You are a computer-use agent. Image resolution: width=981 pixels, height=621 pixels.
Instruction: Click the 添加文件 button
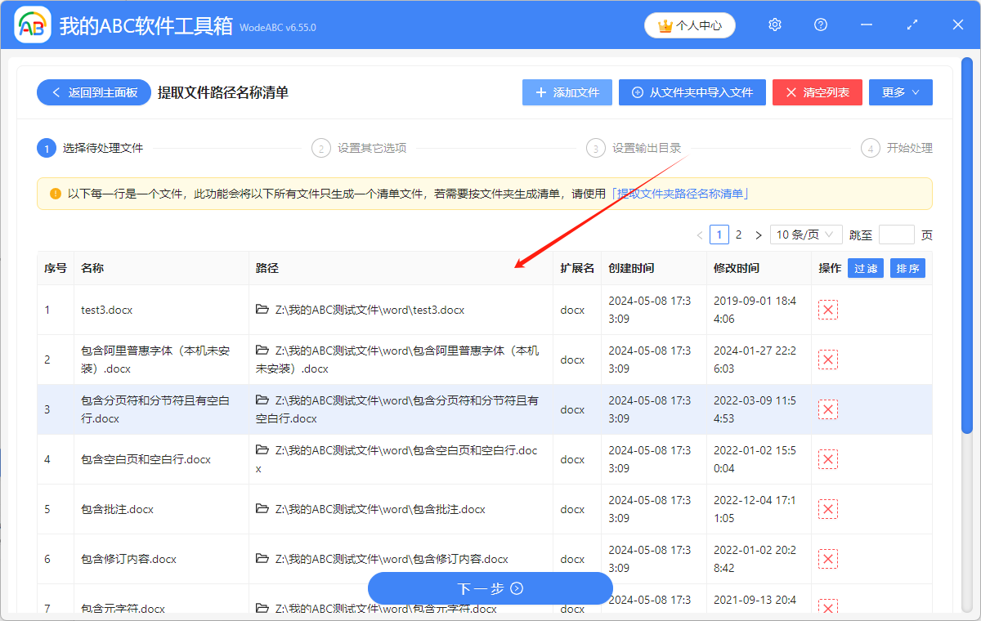567,92
